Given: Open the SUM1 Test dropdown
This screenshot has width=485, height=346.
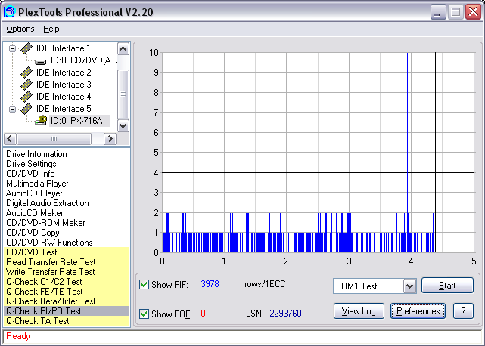Looking at the screenshot, I should point(410,286).
